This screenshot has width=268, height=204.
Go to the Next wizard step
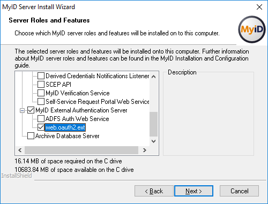coord(193,191)
